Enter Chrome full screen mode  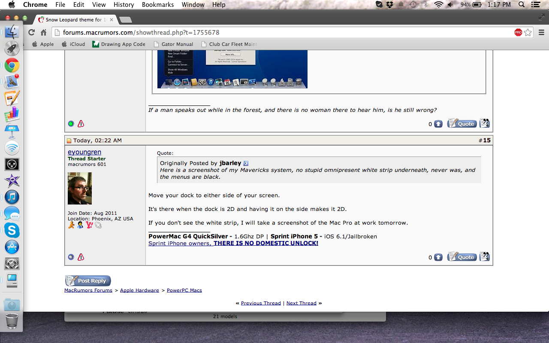tap(541, 17)
